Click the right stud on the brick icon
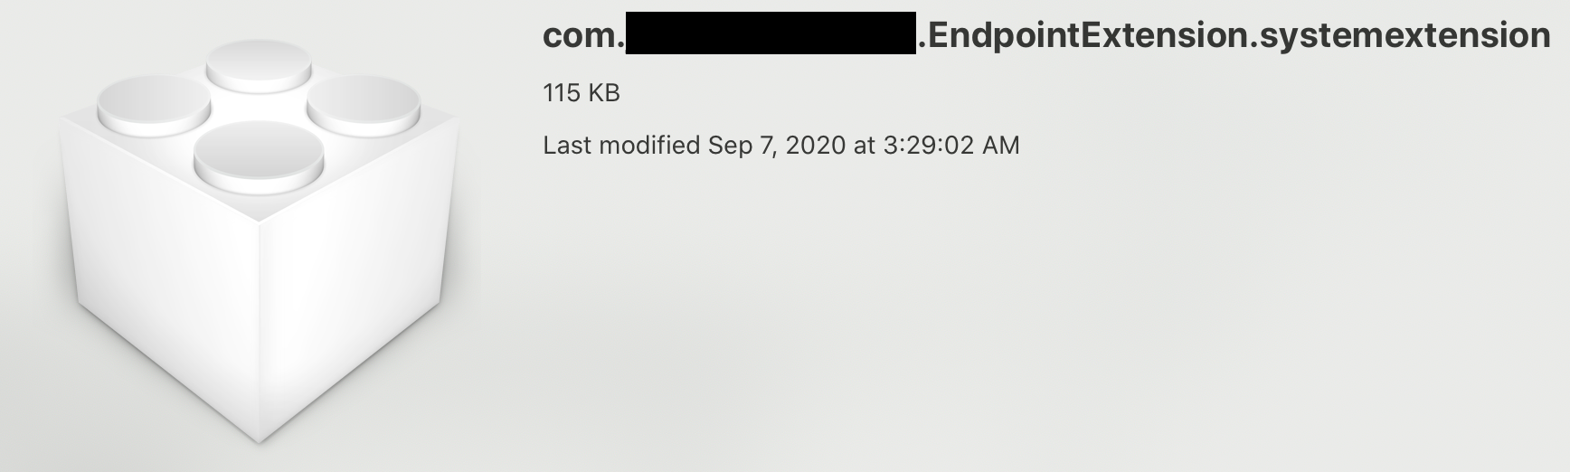Image resolution: width=1570 pixels, height=472 pixels. [364, 102]
